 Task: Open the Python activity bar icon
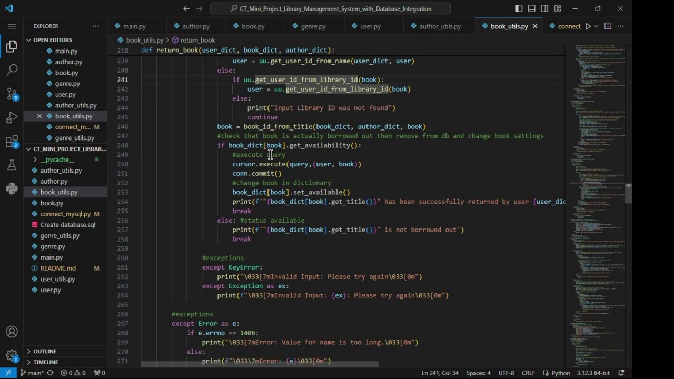pos(12,189)
